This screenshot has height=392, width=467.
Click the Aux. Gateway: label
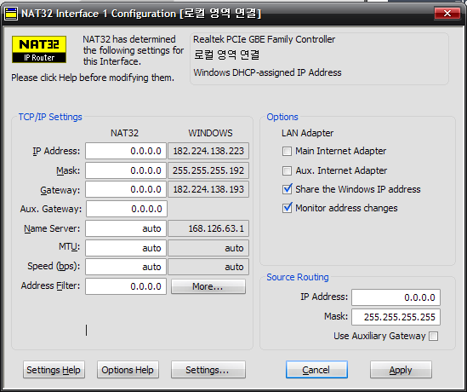pyautogui.click(x=51, y=209)
